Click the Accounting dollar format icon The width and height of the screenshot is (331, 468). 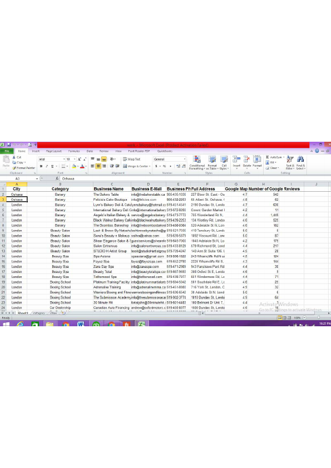156,166
